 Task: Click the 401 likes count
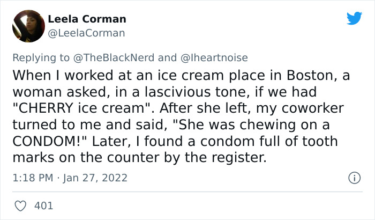(x=43, y=206)
